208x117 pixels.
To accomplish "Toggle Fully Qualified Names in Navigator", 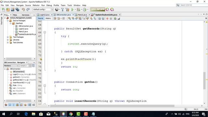I will (x=25, y=105).
